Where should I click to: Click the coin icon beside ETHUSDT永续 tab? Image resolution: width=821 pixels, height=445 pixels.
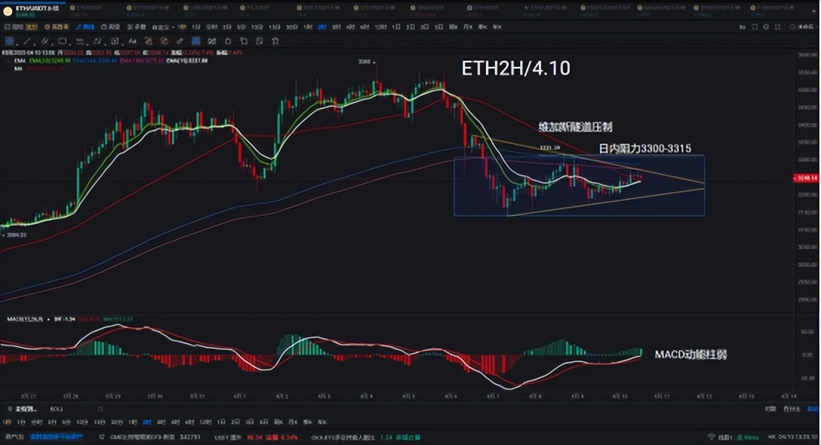7,10
